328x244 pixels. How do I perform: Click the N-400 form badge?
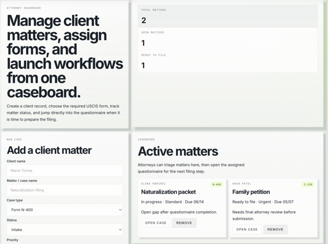217,184
